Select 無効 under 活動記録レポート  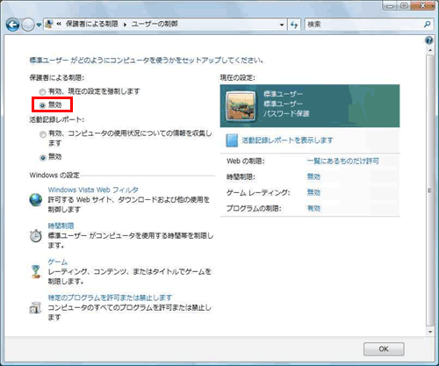tap(43, 158)
